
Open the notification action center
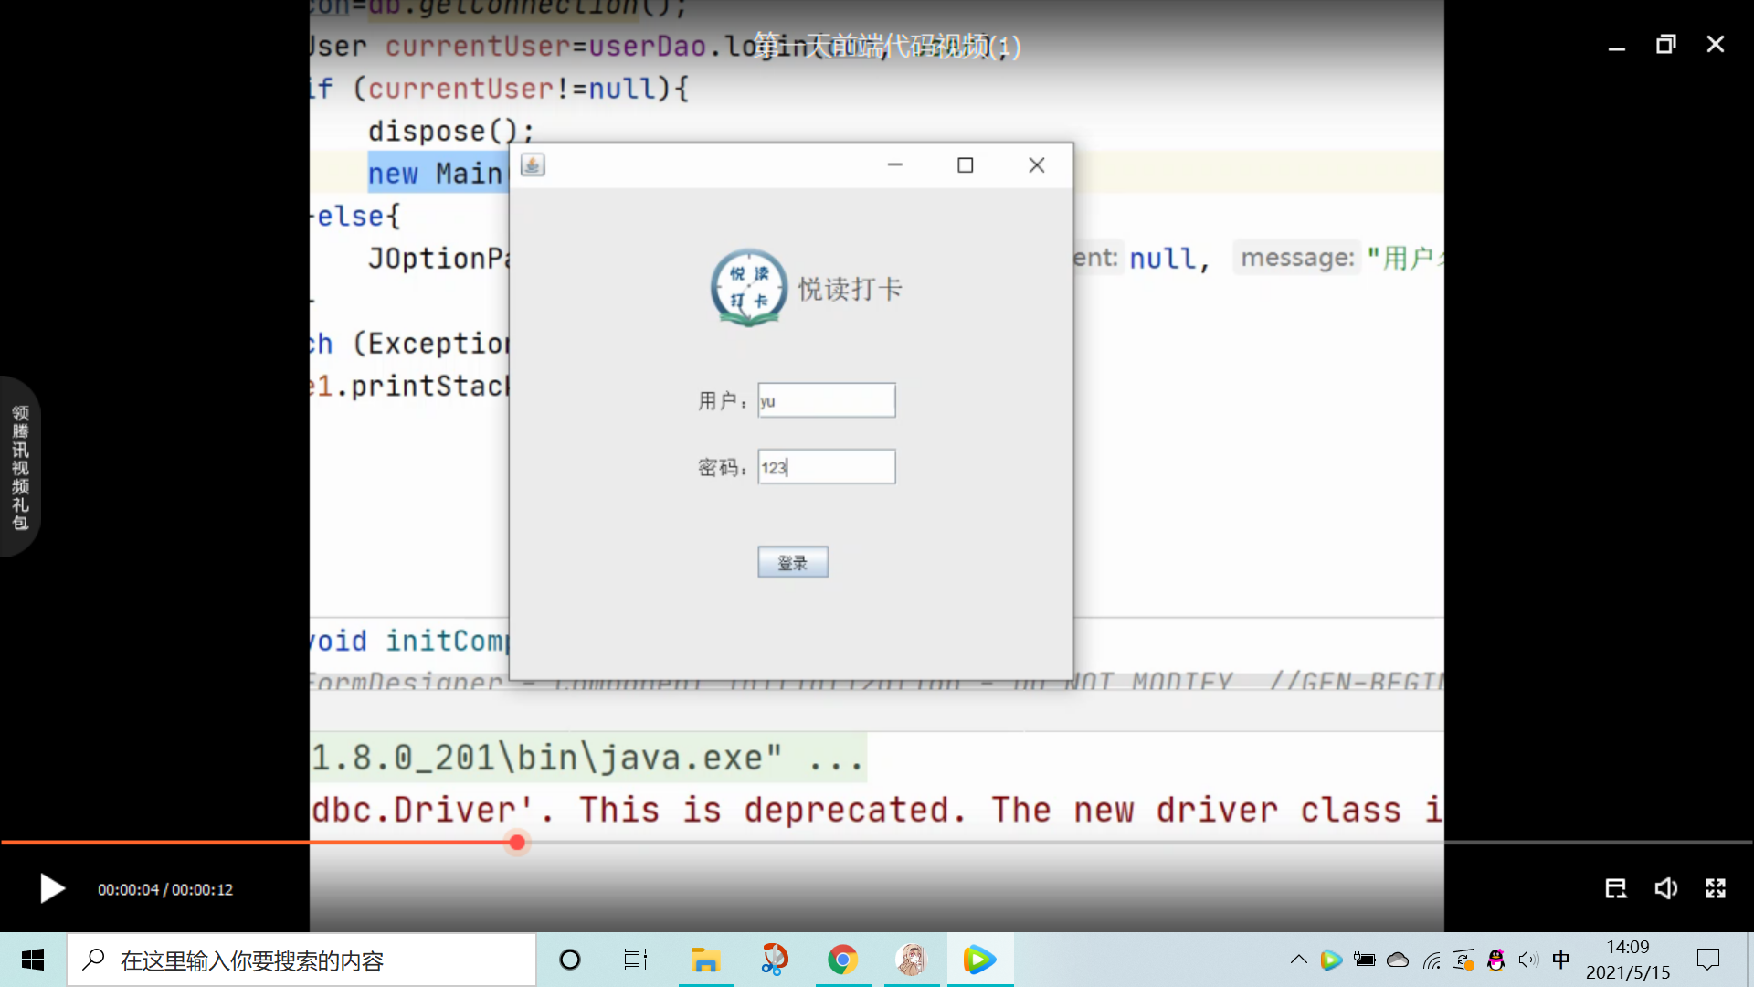point(1707,960)
